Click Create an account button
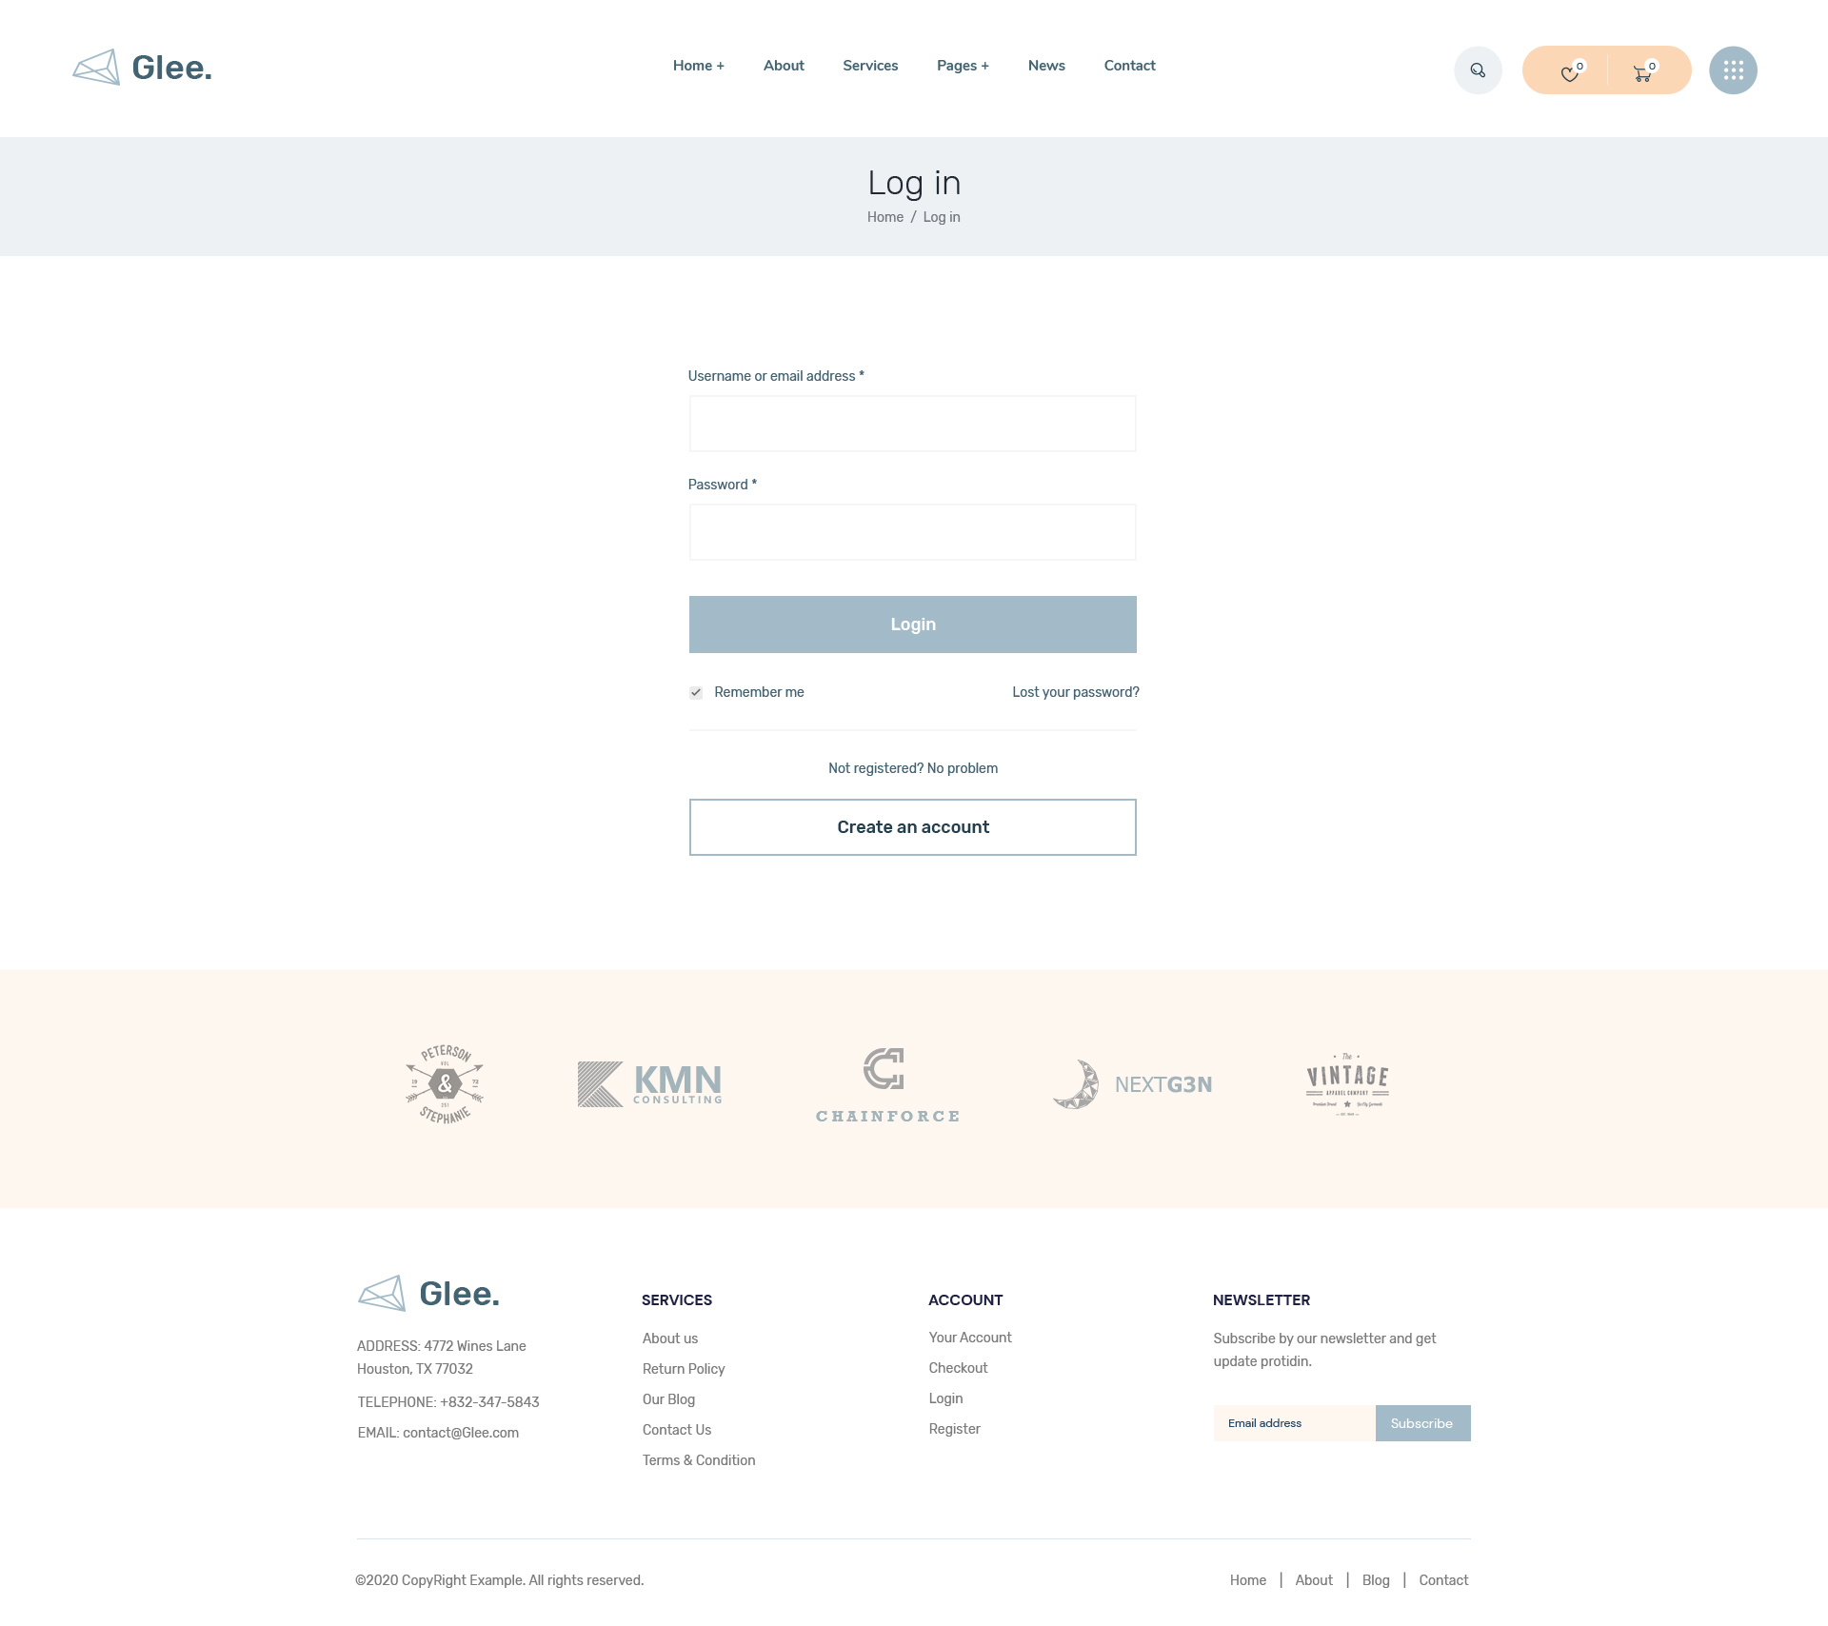 click(x=912, y=827)
